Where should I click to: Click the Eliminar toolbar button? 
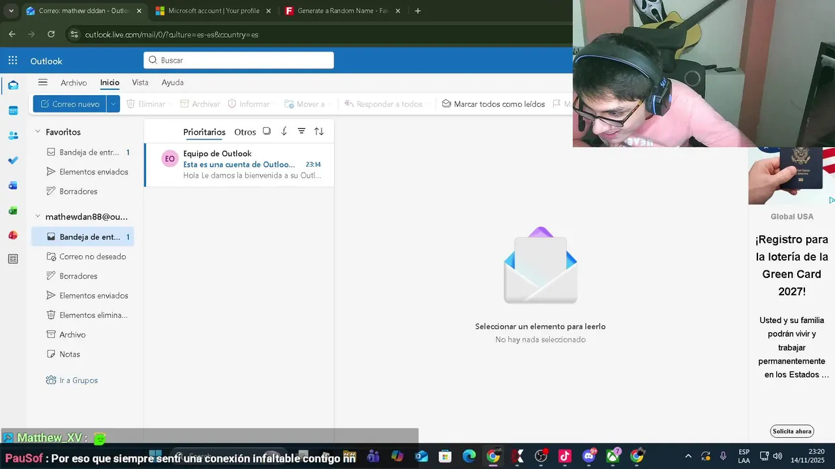(146, 104)
